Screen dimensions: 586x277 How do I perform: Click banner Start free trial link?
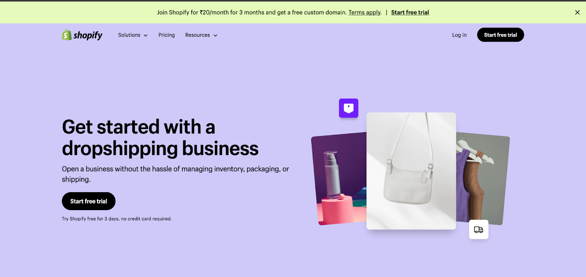pyautogui.click(x=410, y=12)
